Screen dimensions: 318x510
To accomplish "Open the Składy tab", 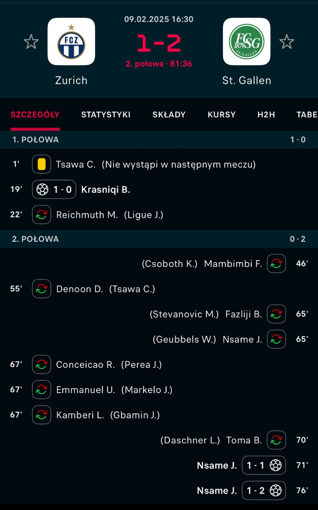I will click(x=169, y=115).
